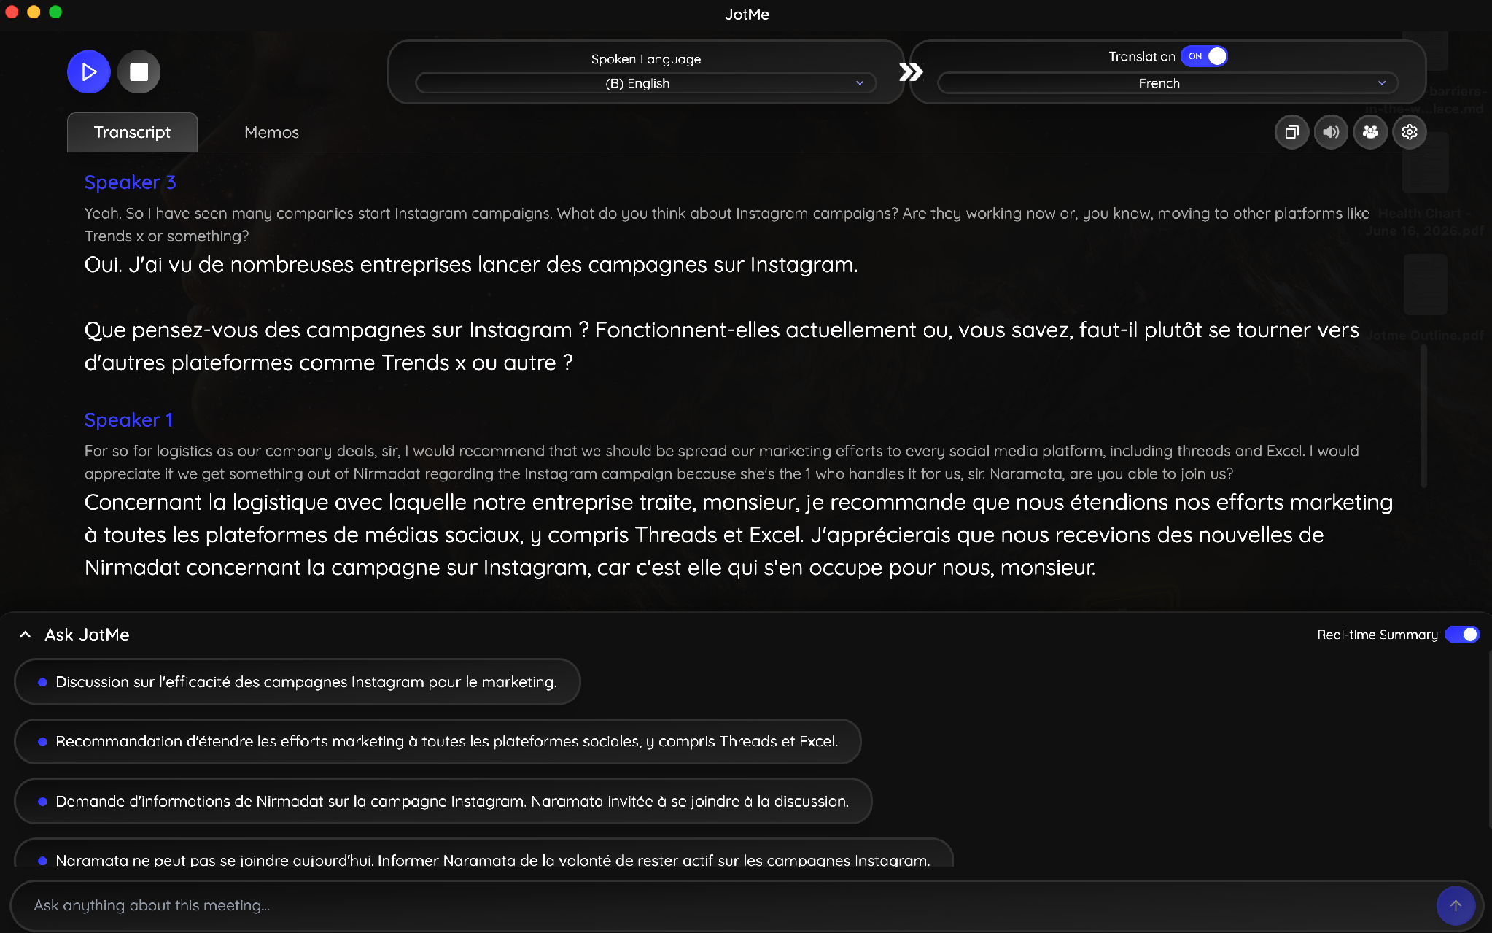The image size is (1492, 933).
Task: Click the participants group icon
Action: click(1370, 132)
